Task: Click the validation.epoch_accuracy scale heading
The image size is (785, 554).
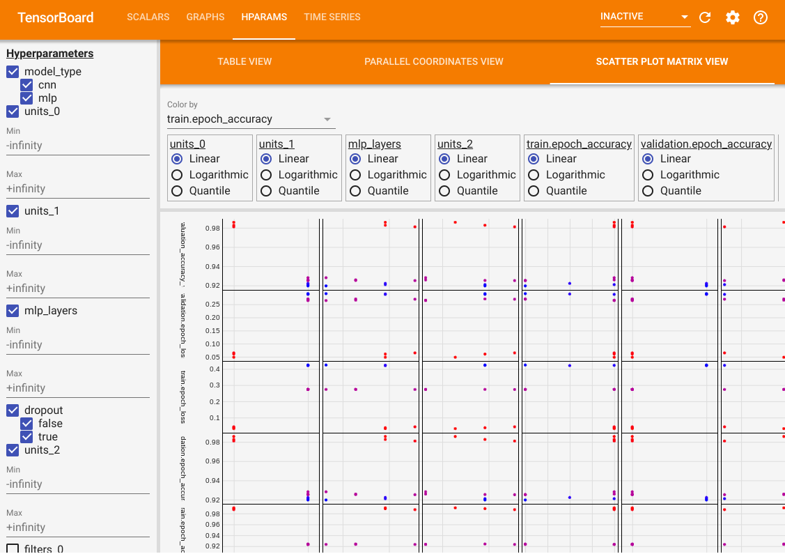Action: coord(706,144)
